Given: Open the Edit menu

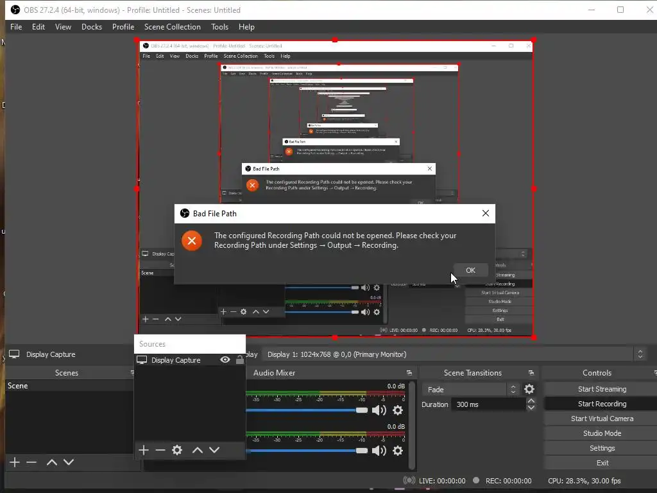Looking at the screenshot, I should point(38,27).
